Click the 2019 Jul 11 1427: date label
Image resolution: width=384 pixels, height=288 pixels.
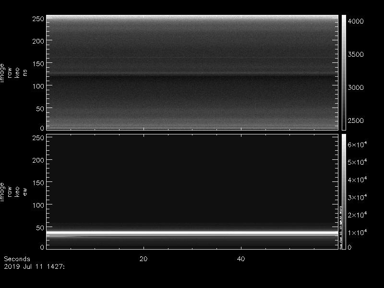[34, 266]
